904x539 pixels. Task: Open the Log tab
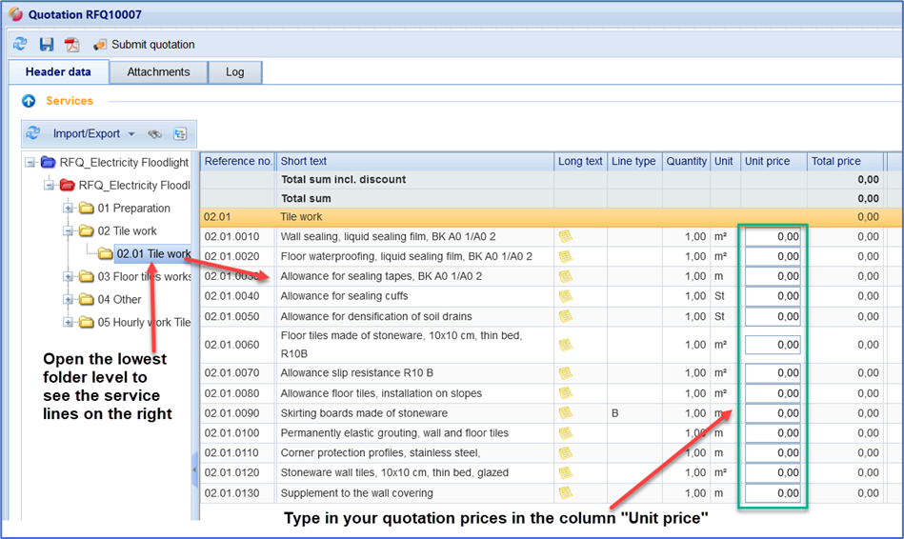pyautogui.click(x=234, y=72)
